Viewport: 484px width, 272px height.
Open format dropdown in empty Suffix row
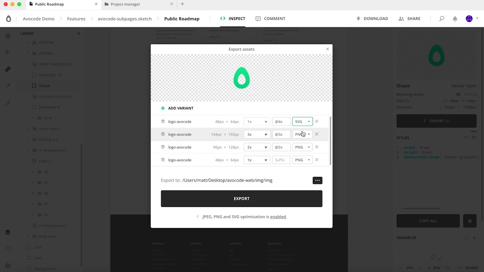[302, 160]
